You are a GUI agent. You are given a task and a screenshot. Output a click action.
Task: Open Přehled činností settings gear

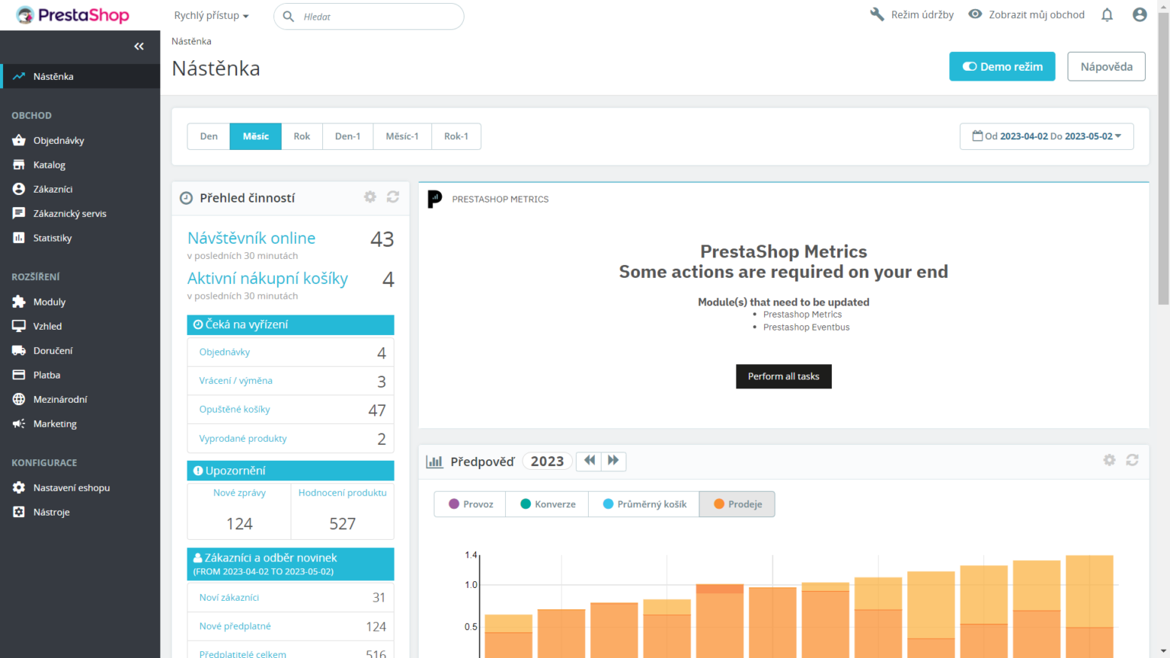tap(370, 197)
